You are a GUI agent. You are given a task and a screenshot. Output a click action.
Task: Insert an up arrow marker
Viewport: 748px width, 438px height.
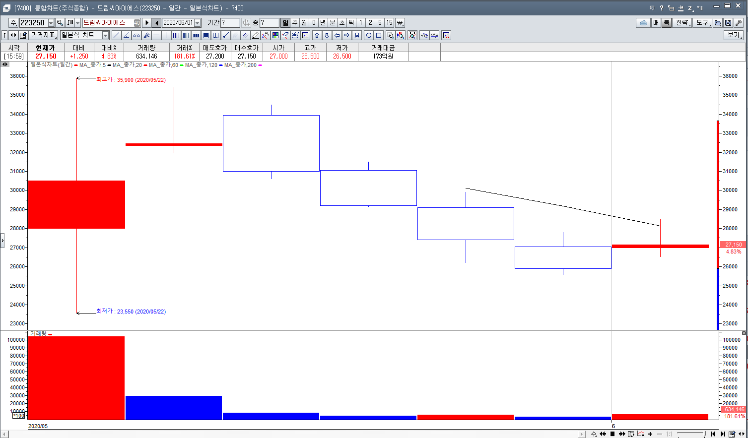pos(317,35)
